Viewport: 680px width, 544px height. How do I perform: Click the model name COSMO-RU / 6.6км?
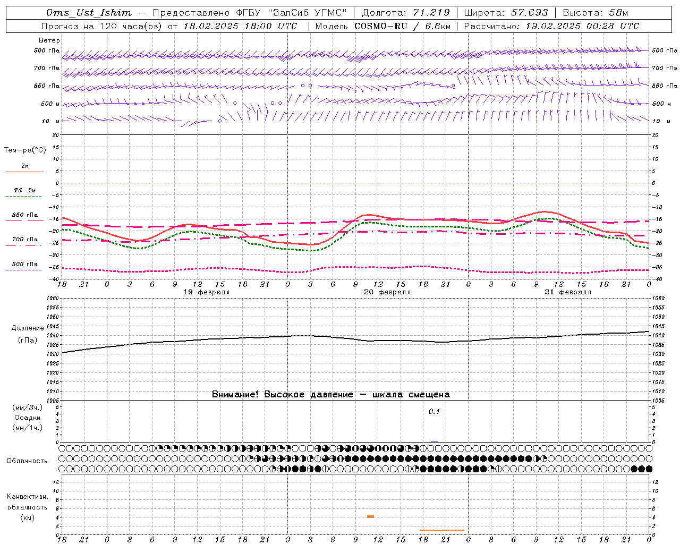click(x=402, y=26)
